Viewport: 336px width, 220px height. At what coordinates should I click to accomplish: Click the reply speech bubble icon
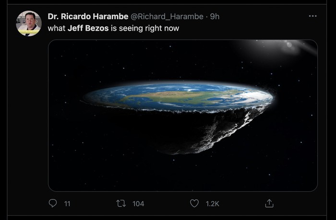pos(53,204)
